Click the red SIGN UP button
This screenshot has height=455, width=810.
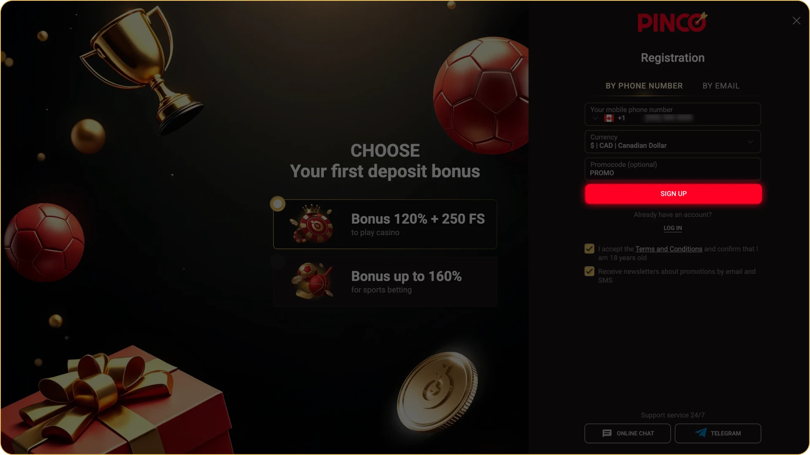tap(673, 194)
